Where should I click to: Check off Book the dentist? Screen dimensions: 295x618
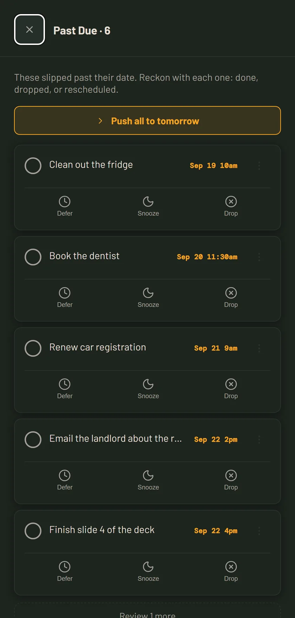pyautogui.click(x=33, y=257)
